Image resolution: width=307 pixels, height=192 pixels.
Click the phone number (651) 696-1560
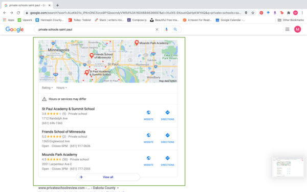pyautogui.click(x=52, y=123)
